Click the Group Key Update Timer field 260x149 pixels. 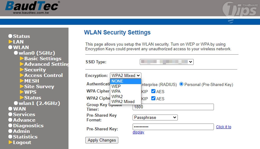click(x=173, y=107)
